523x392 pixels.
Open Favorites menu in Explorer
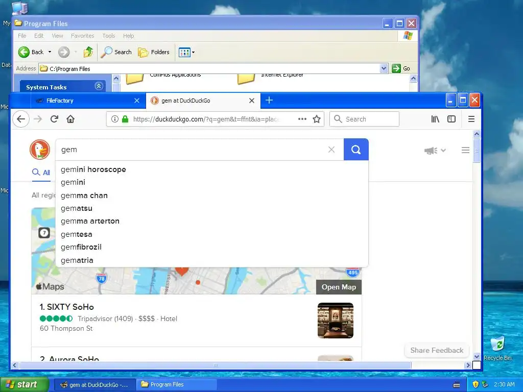82,36
